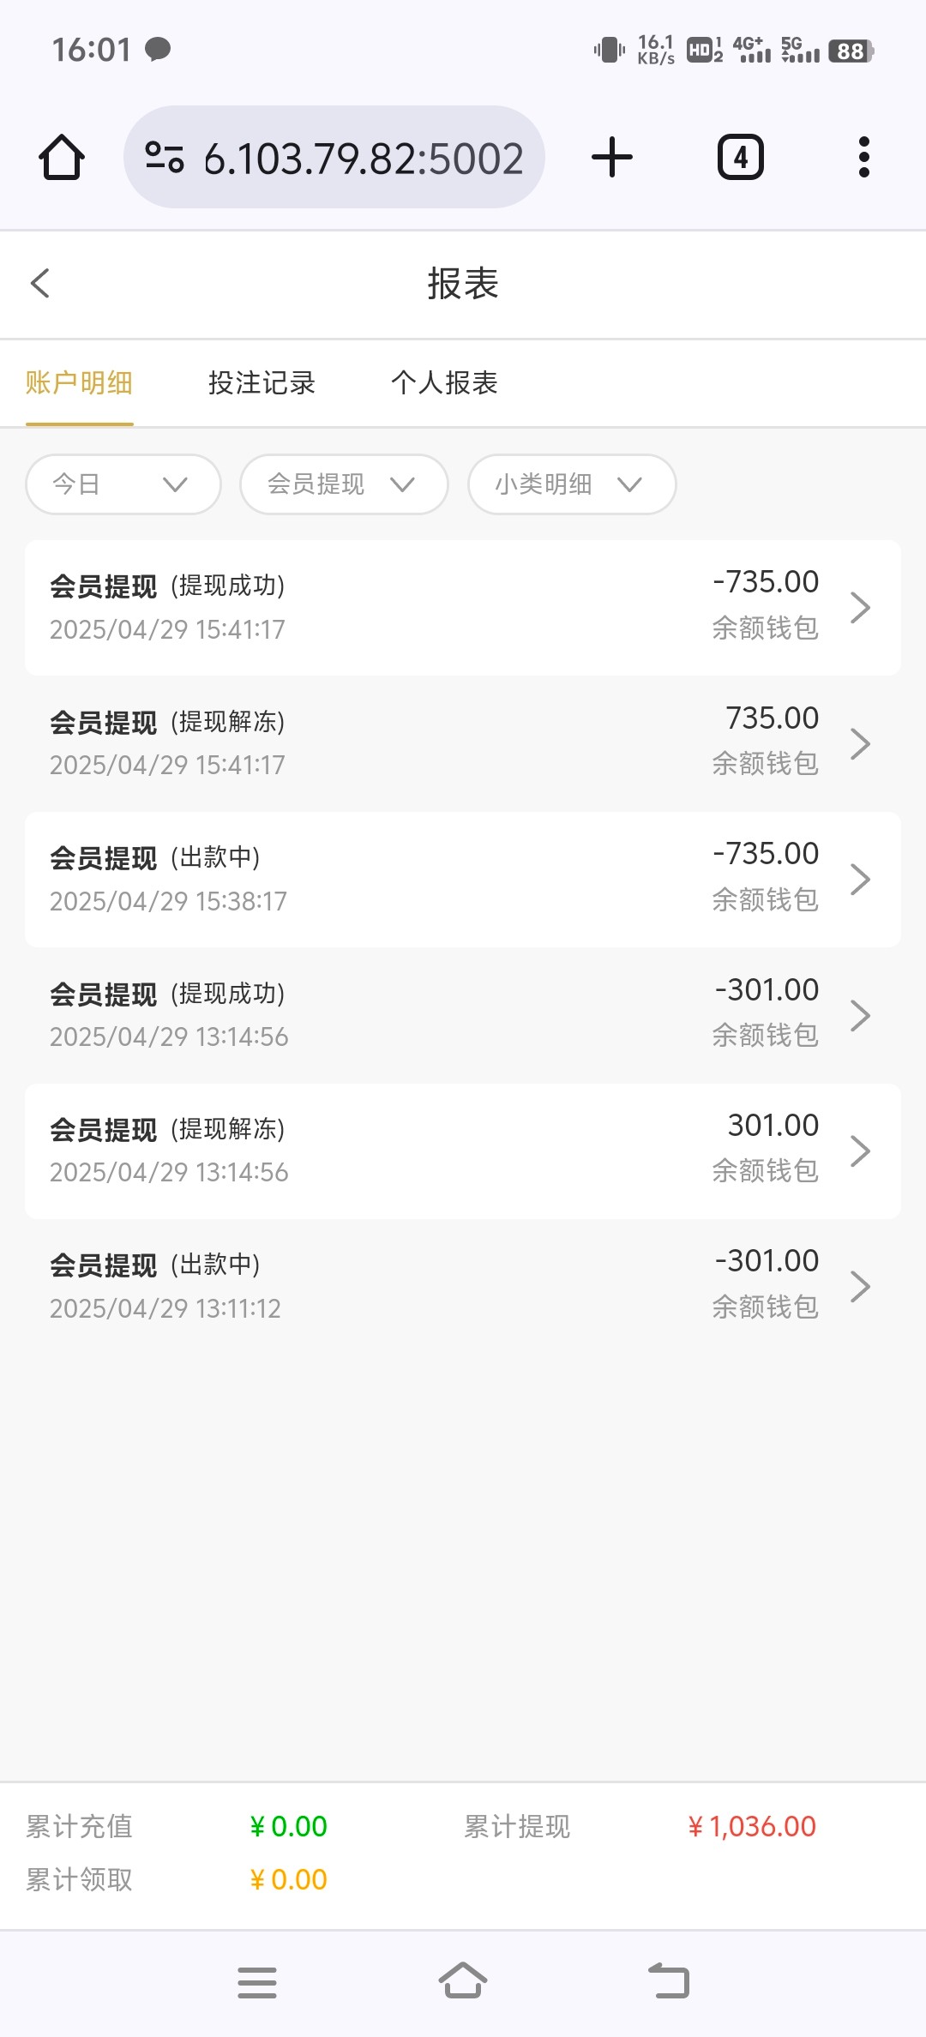This screenshot has width=926, height=2037.
Task: Switch to the 投注记录 tab
Action: coord(262,383)
